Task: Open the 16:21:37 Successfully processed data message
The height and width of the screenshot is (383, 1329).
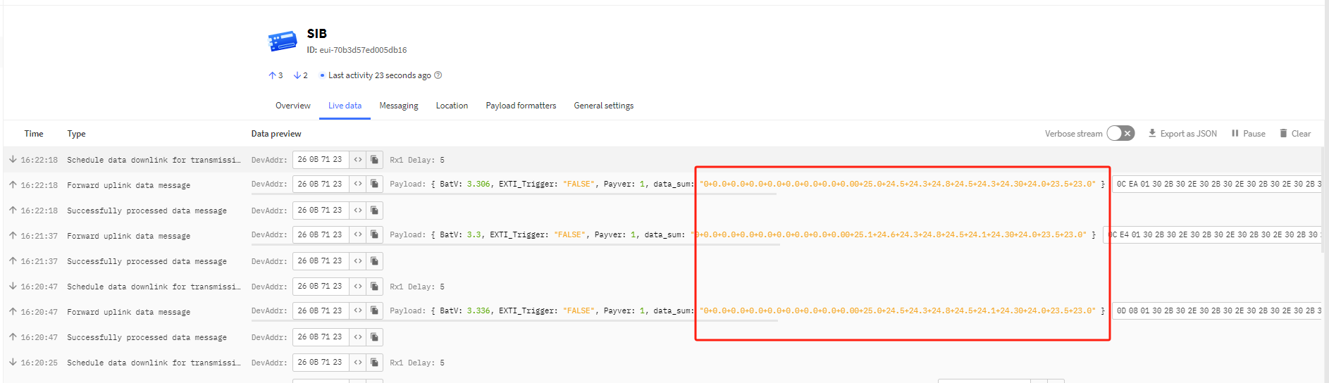Action: coord(662,261)
